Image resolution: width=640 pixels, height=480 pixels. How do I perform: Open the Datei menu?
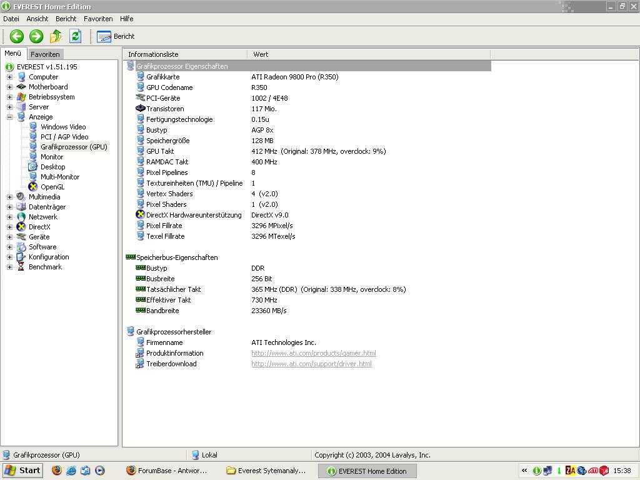click(11, 19)
